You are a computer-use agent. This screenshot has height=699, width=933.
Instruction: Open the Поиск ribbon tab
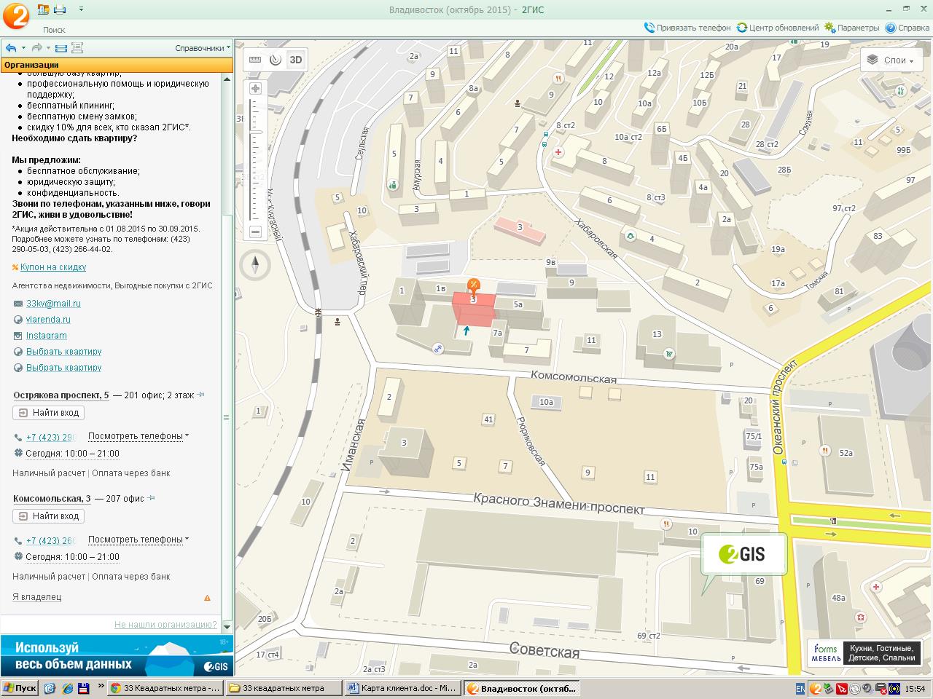[54, 30]
